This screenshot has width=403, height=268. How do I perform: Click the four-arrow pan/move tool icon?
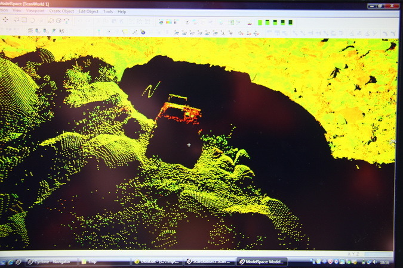point(6,20)
